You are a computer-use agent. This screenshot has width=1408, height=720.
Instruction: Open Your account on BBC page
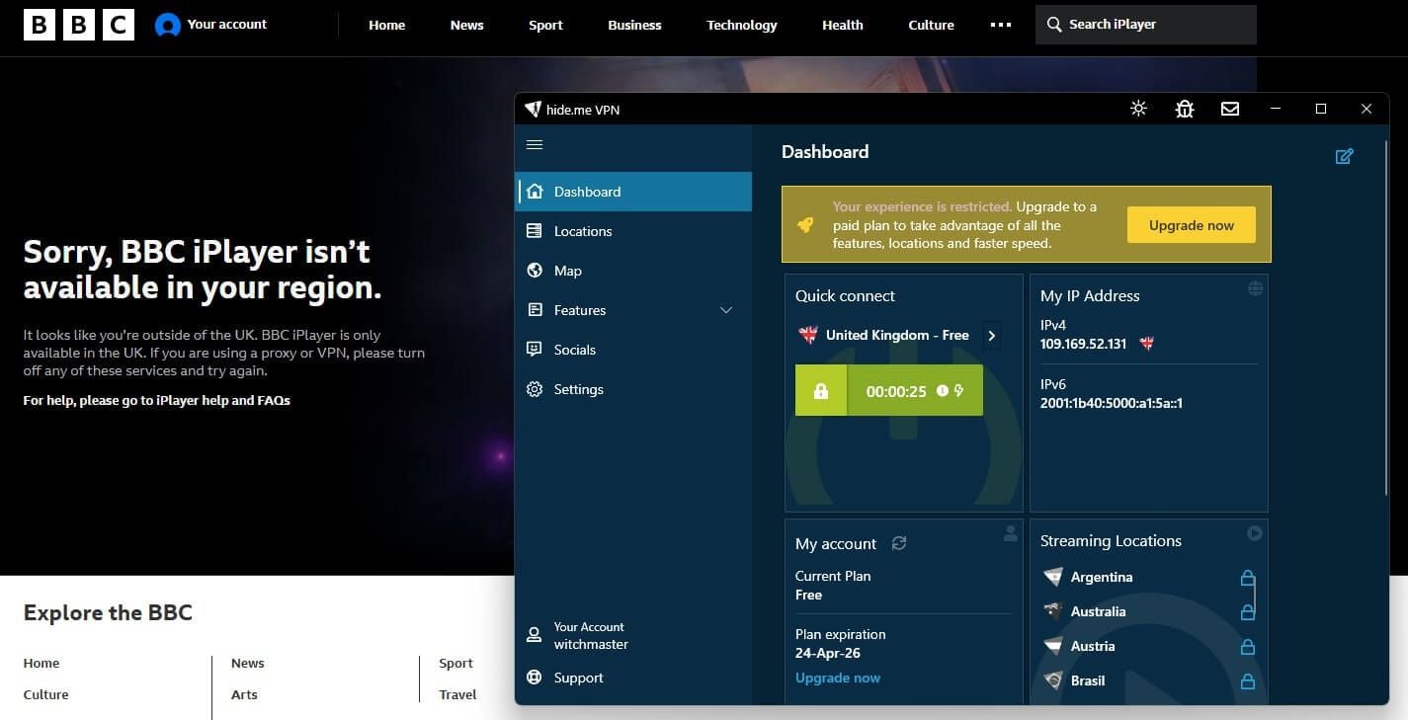(211, 25)
